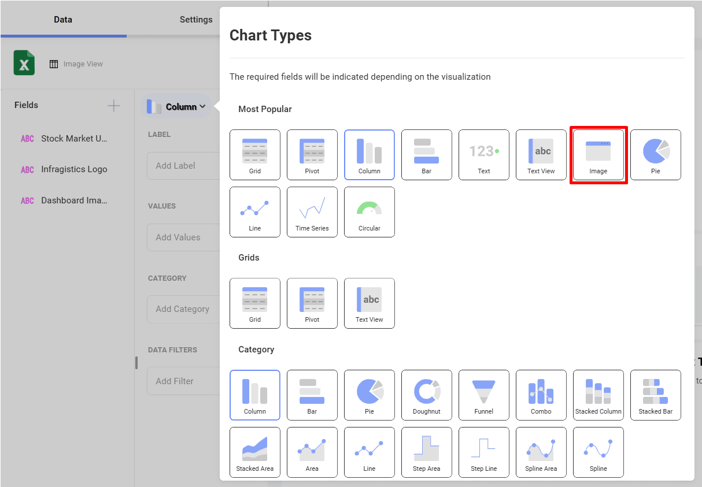Click the fields panel resize handle

[136, 363]
